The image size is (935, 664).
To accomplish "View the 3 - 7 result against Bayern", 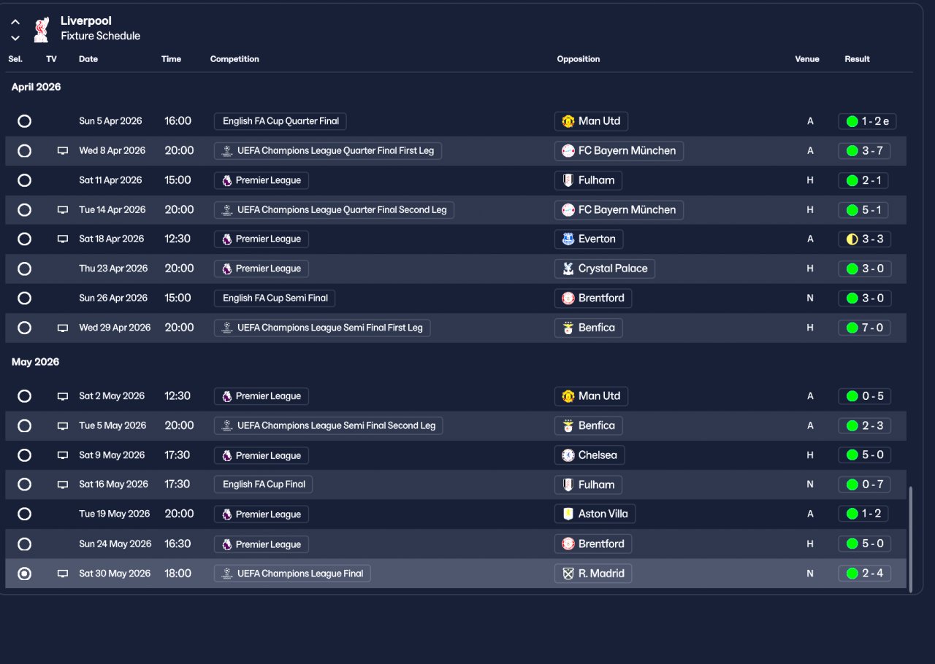I will tap(865, 151).
